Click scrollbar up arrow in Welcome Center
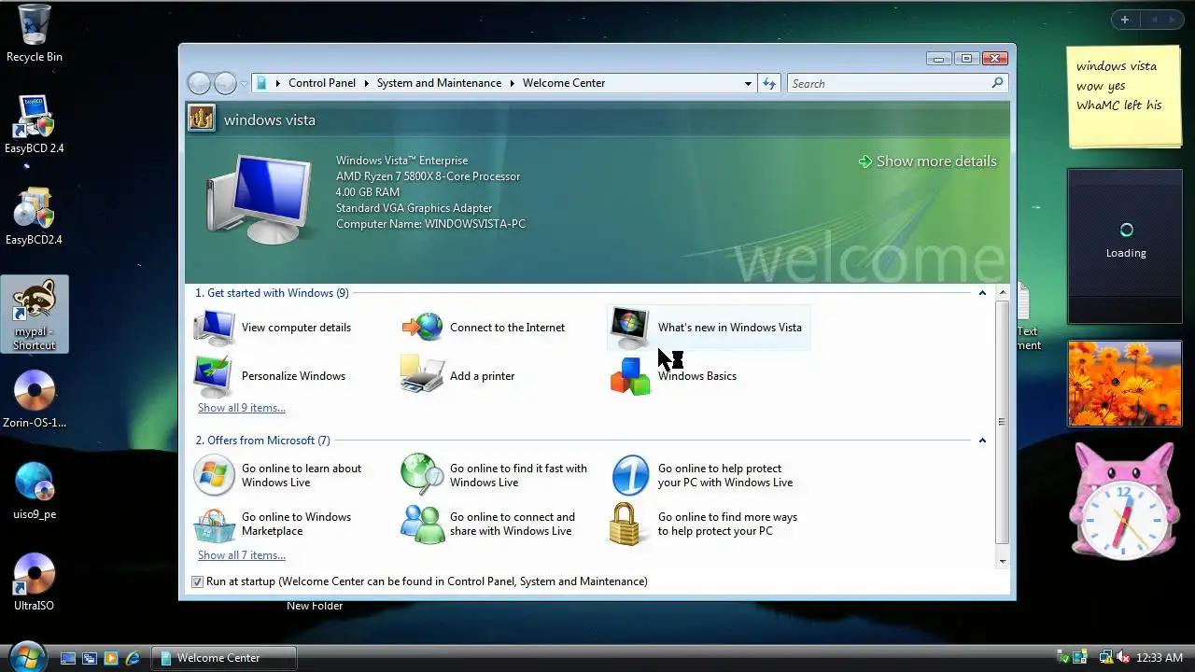 [1003, 292]
